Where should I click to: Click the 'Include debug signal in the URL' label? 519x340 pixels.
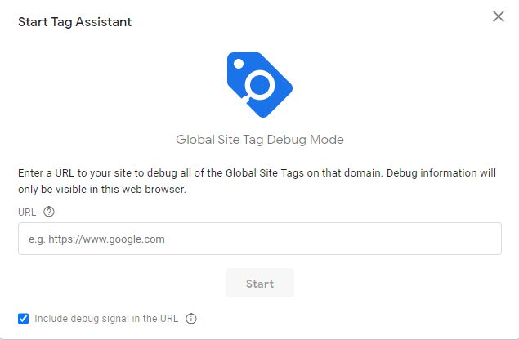point(106,319)
